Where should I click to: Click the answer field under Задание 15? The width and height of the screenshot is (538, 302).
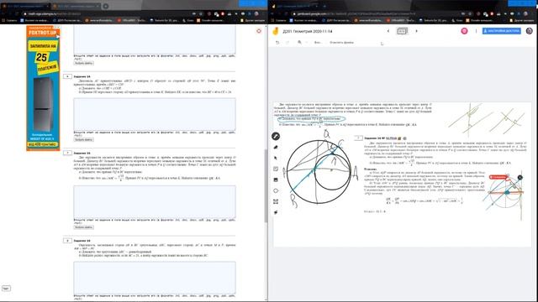(155, 201)
